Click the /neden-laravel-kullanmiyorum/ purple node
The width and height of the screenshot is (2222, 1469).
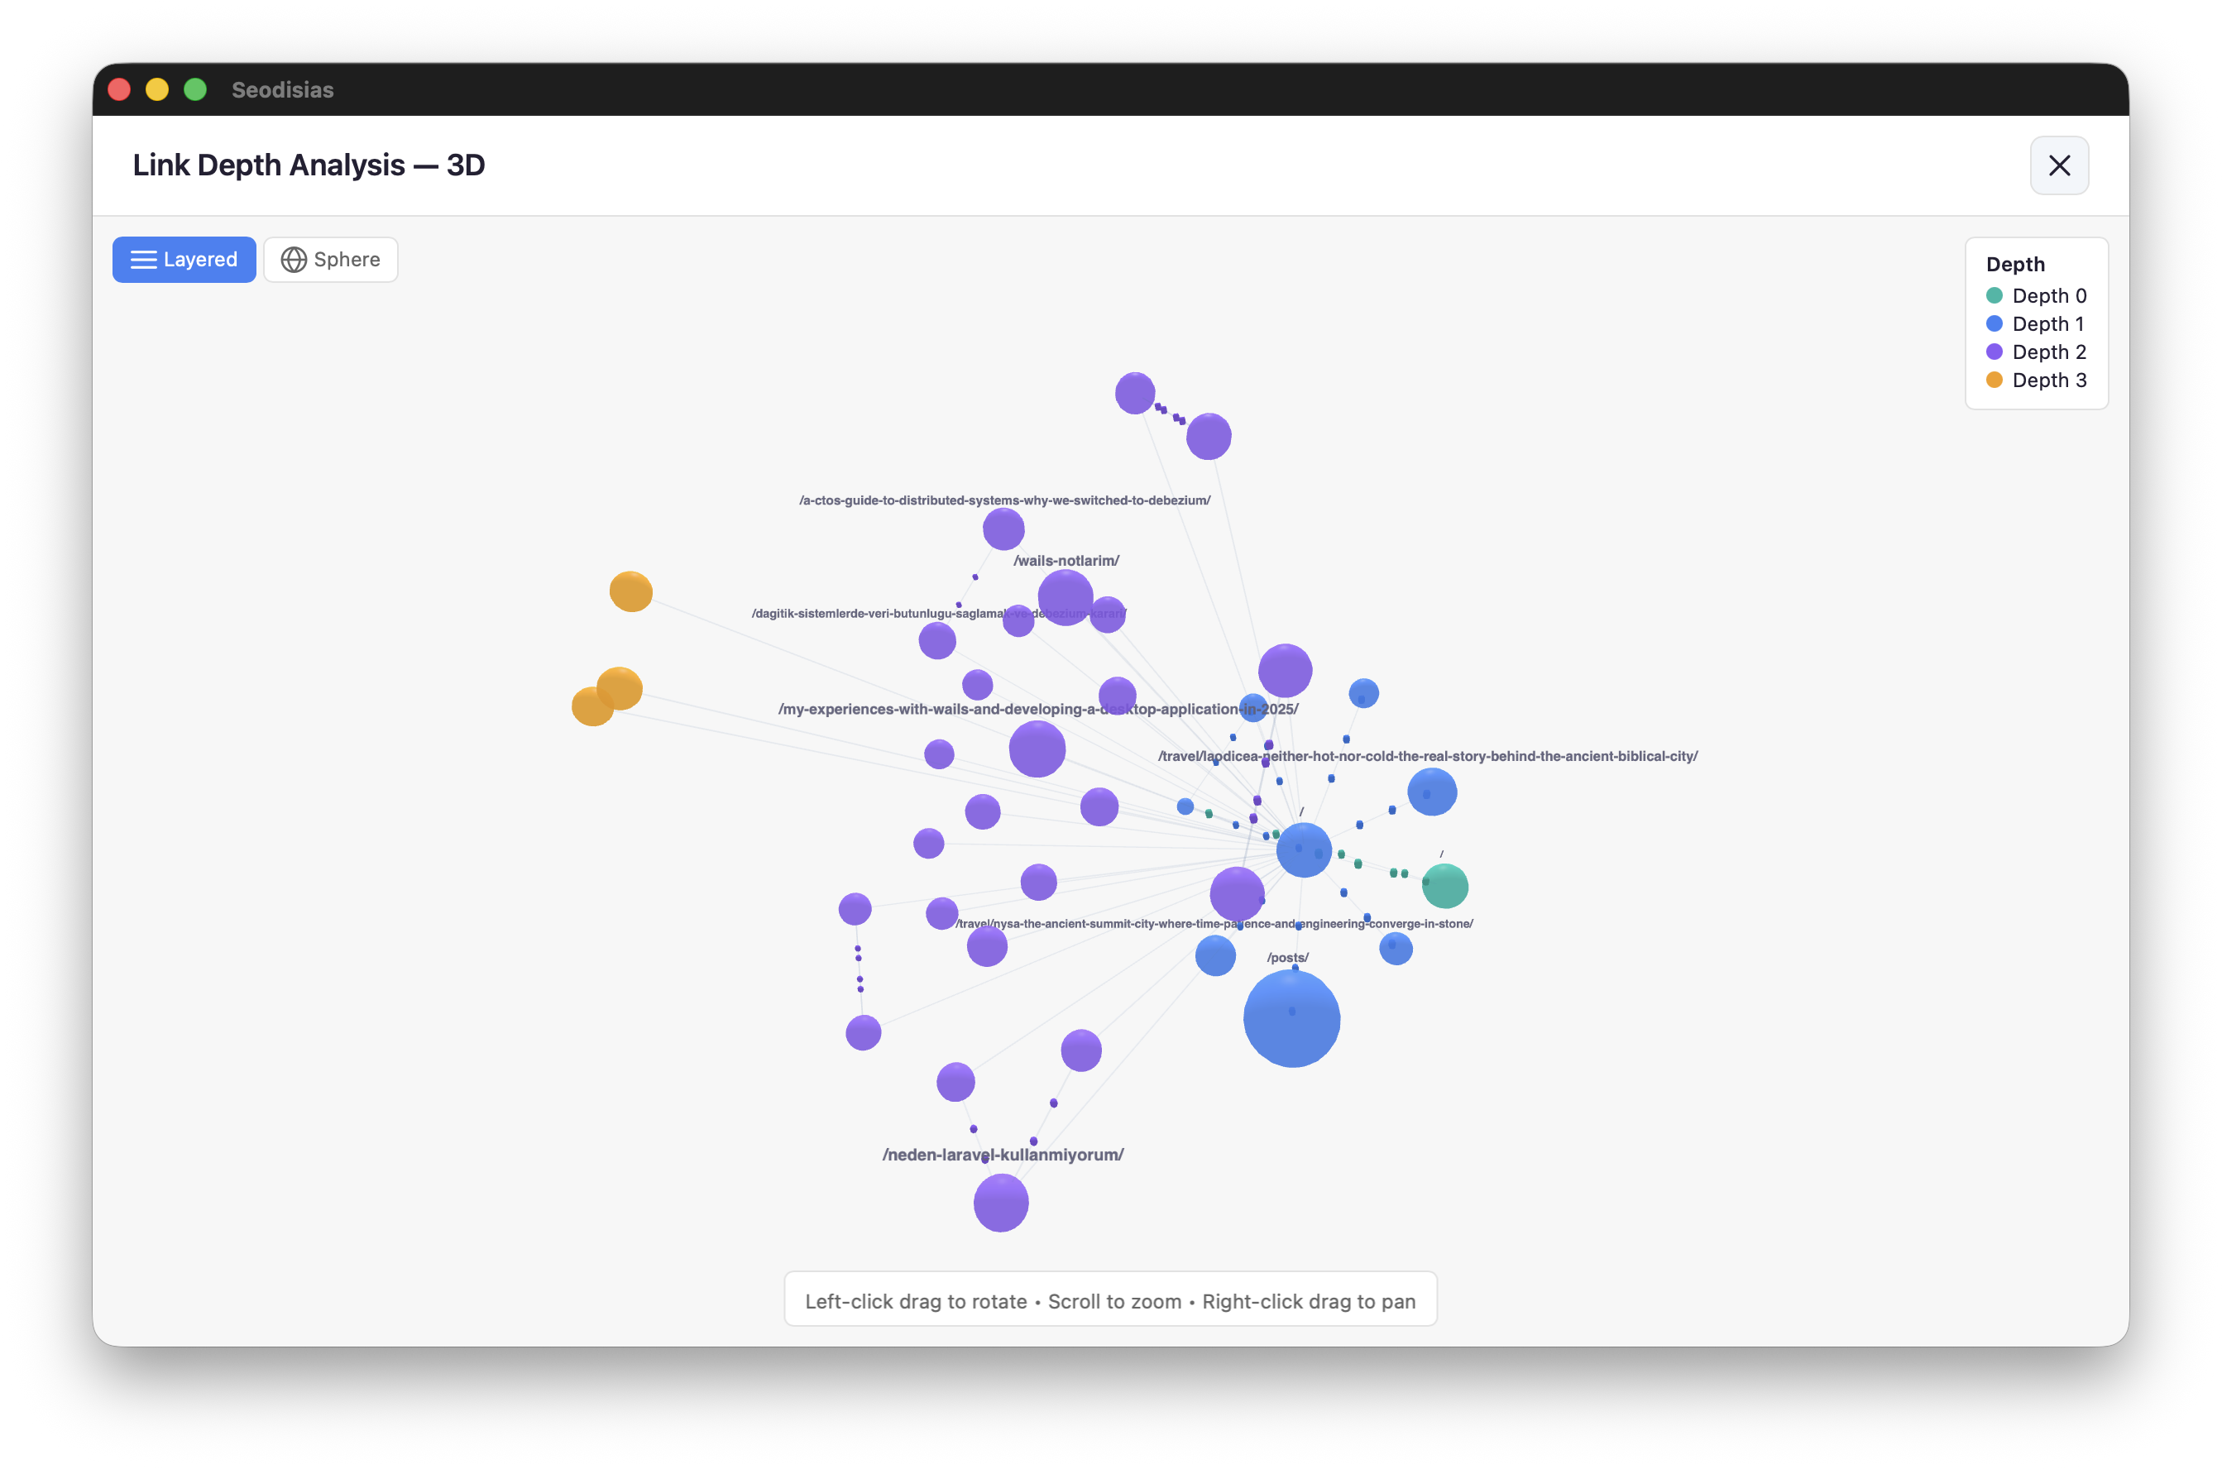pos(1000,1202)
